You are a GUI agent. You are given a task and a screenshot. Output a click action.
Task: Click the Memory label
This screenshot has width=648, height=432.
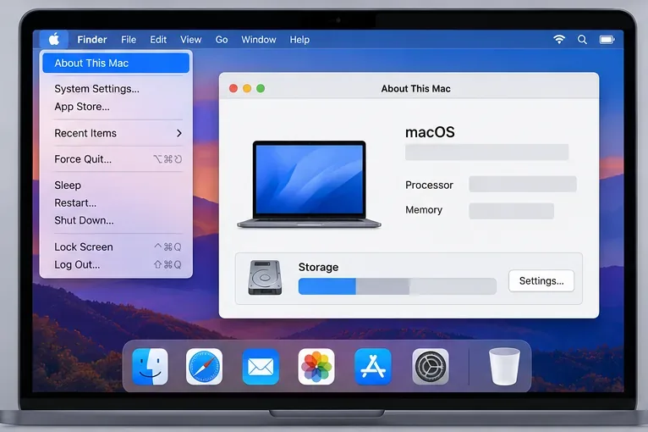tap(424, 210)
